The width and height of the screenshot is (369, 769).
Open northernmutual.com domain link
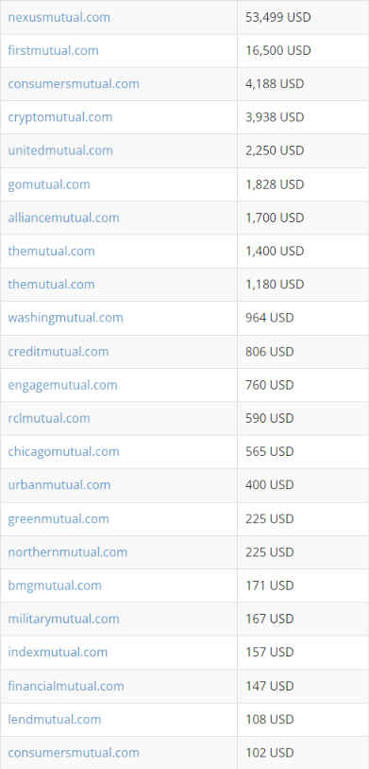coord(68,552)
